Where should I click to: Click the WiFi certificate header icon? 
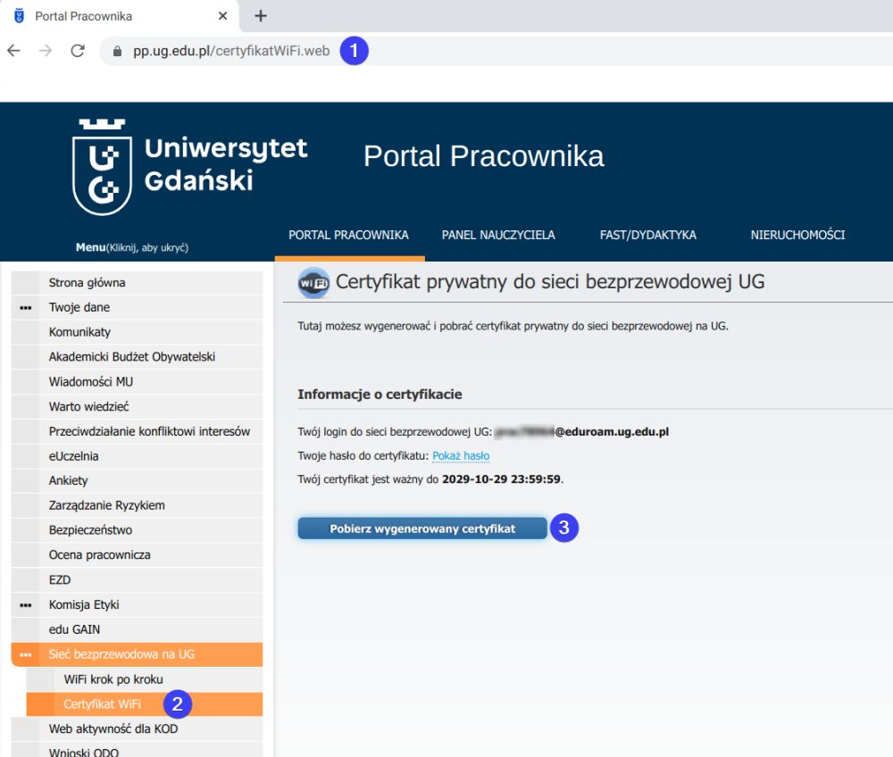pyautogui.click(x=313, y=283)
